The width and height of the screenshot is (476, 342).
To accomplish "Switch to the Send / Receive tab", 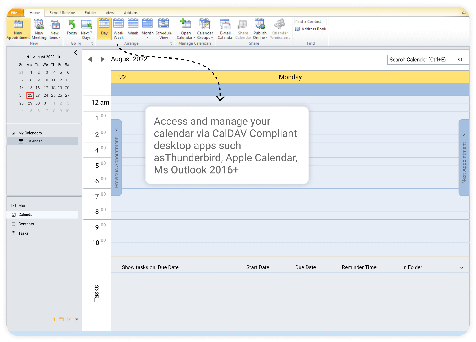I will pos(62,13).
